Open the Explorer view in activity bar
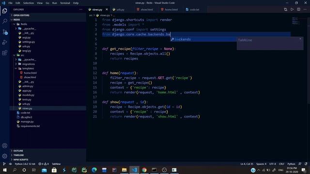 (x=5, y=11)
